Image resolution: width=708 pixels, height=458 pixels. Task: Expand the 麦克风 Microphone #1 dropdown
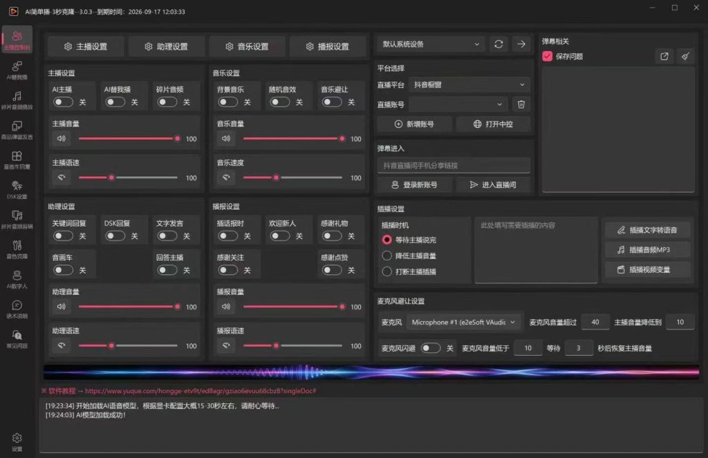click(x=463, y=322)
